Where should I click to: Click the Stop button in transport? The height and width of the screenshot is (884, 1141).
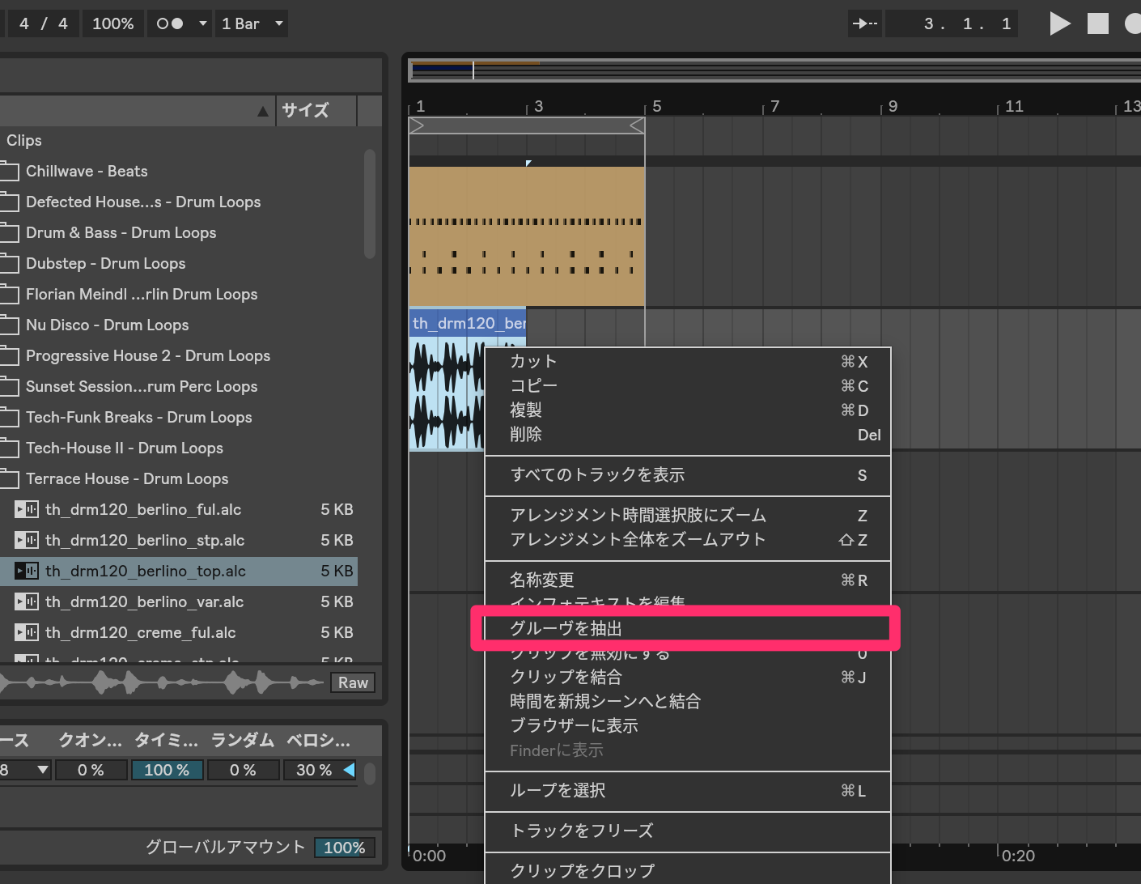(1098, 23)
